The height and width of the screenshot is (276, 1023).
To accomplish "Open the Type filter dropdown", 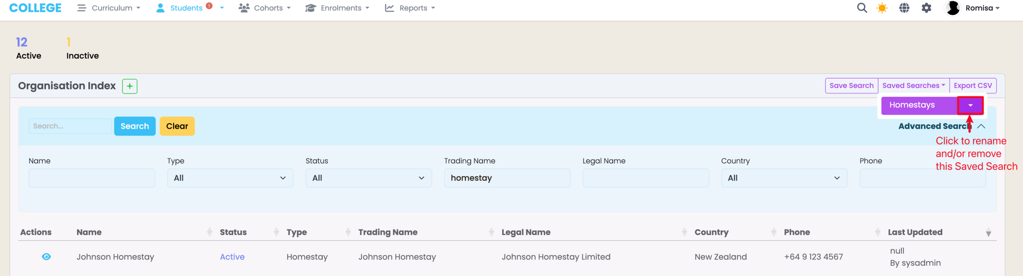I will click(230, 178).
